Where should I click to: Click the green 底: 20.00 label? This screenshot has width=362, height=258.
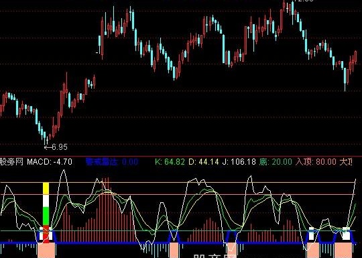point(276,161)
